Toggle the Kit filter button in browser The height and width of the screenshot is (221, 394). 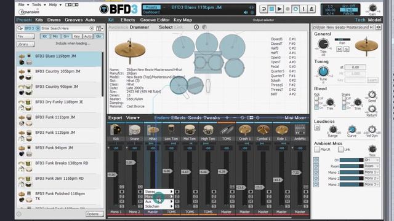tap(45, 36)
